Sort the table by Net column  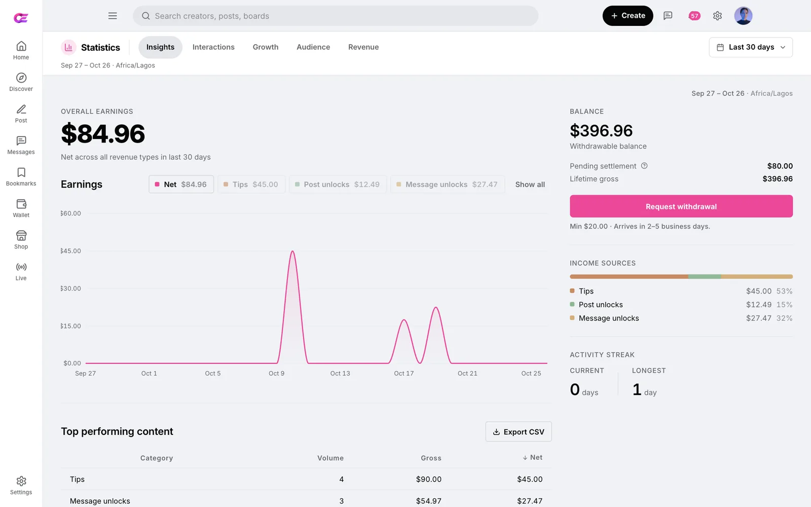532,457
